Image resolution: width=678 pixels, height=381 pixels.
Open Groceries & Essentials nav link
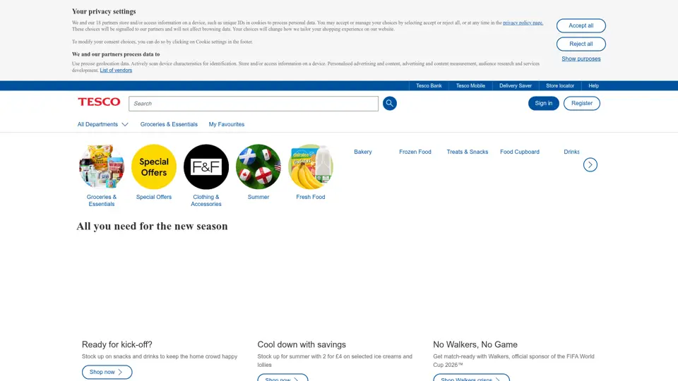pyautogui.click(x=169, y=124)
